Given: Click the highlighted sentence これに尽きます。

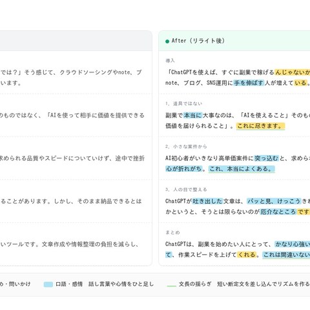Looking at the screenshot, I should pyautogui.click(x=260, y=126).
